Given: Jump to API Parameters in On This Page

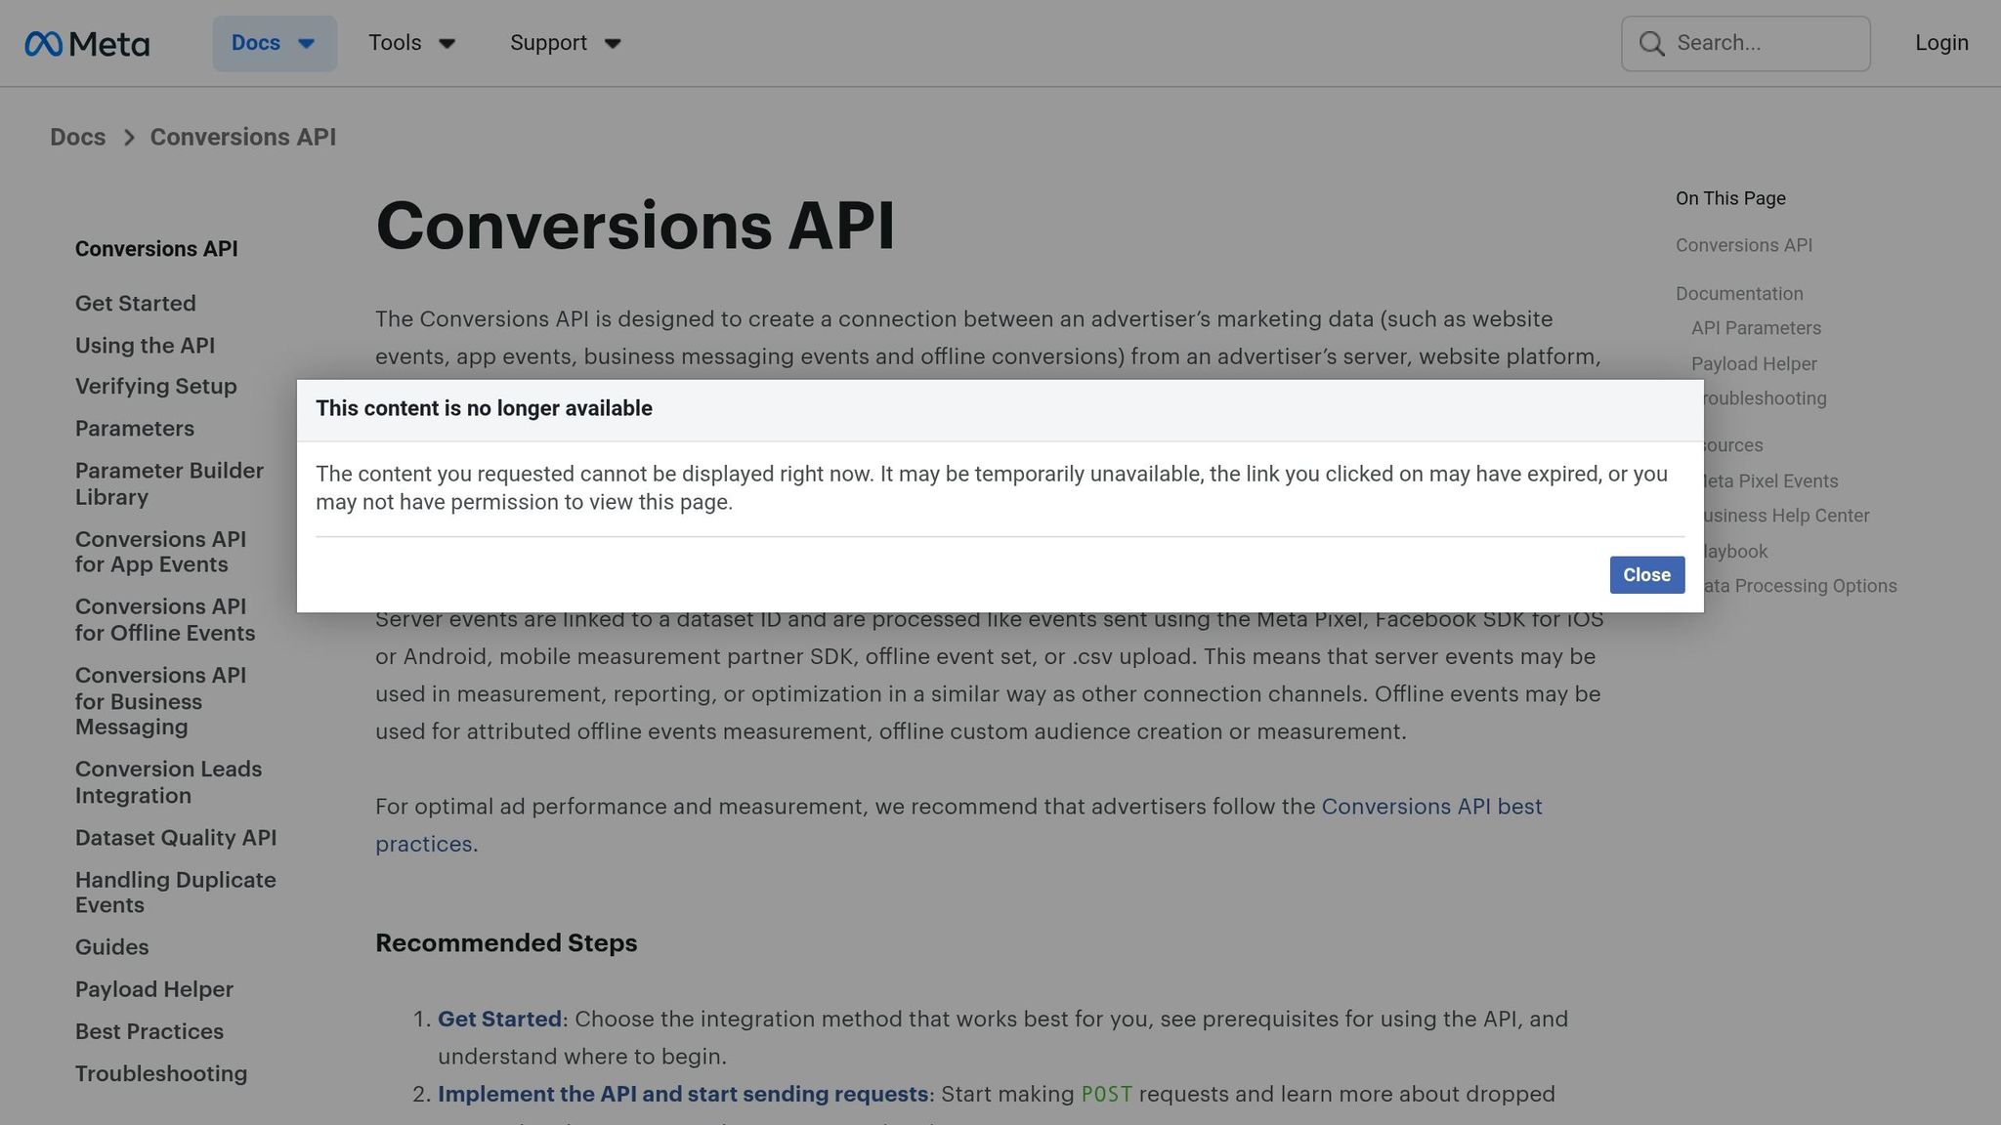Looking at the screenshot, I should 1756,328.
